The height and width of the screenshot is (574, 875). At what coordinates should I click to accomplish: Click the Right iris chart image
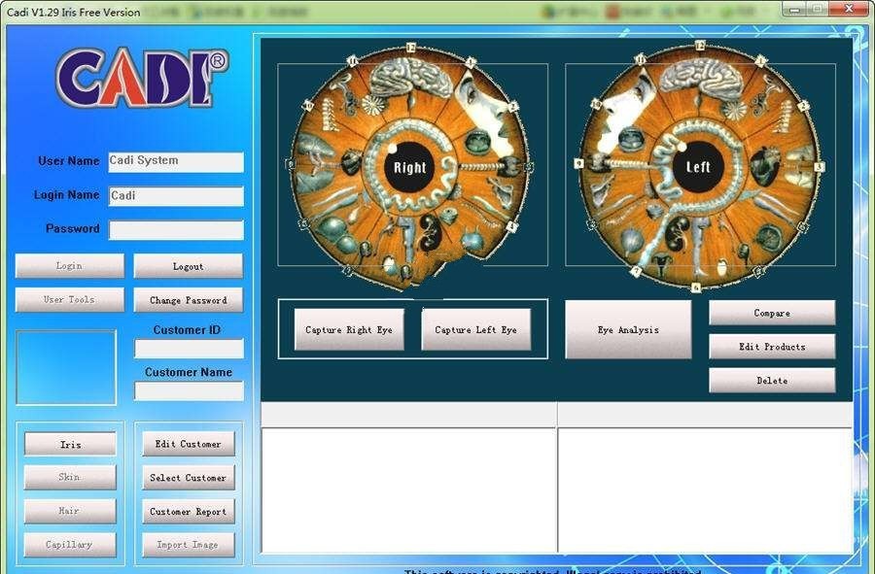[410, 166]
